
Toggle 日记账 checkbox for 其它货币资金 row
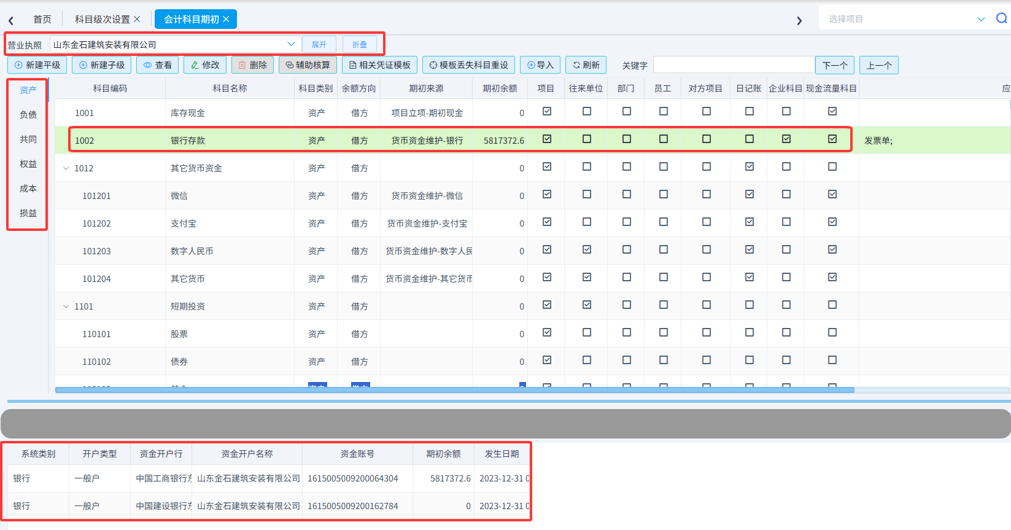(x=750, y=166)
